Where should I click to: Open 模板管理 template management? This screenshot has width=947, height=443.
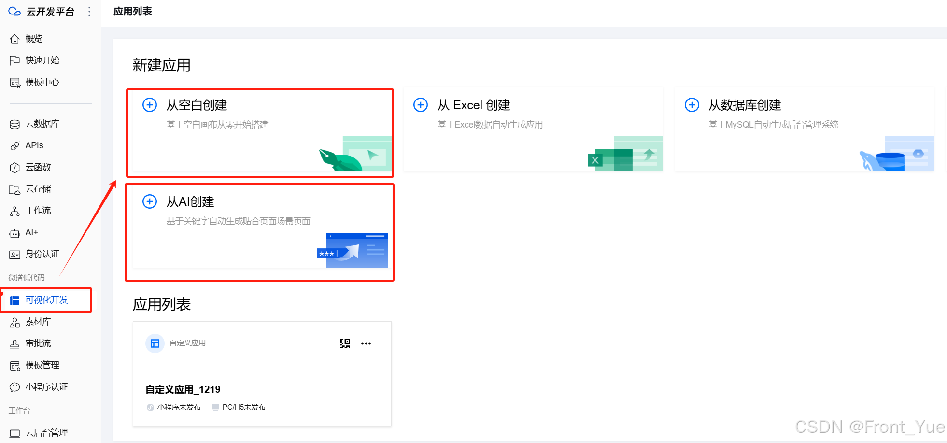point(42,365)
